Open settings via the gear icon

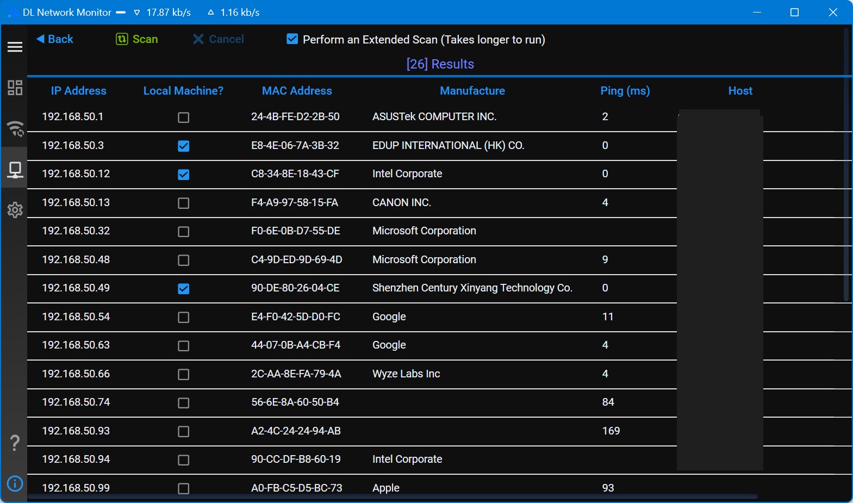click(x=15, y=210)
